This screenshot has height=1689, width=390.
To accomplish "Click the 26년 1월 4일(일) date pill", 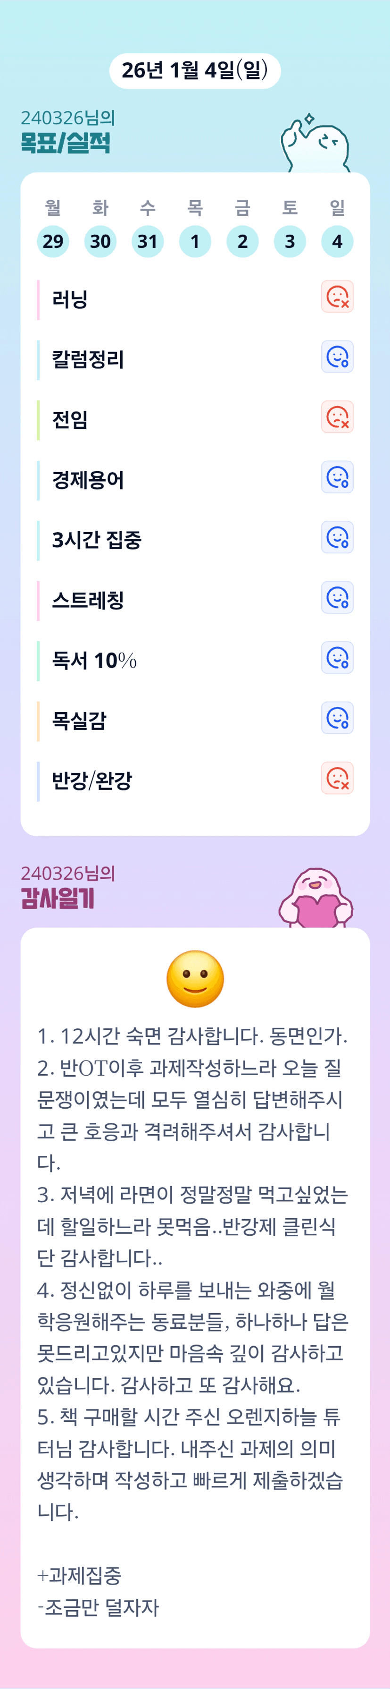I will pyautogui.click(x=195, y=71).
